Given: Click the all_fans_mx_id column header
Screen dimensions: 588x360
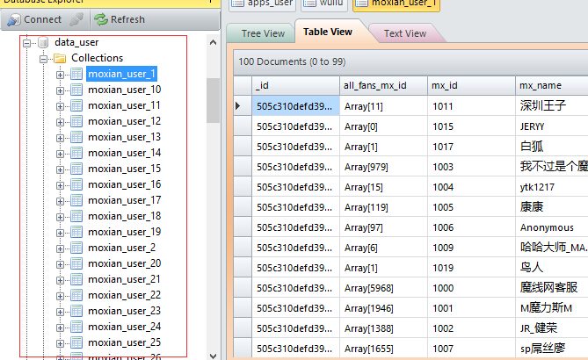Looking at the screenshot, I should tap(383, 85).
